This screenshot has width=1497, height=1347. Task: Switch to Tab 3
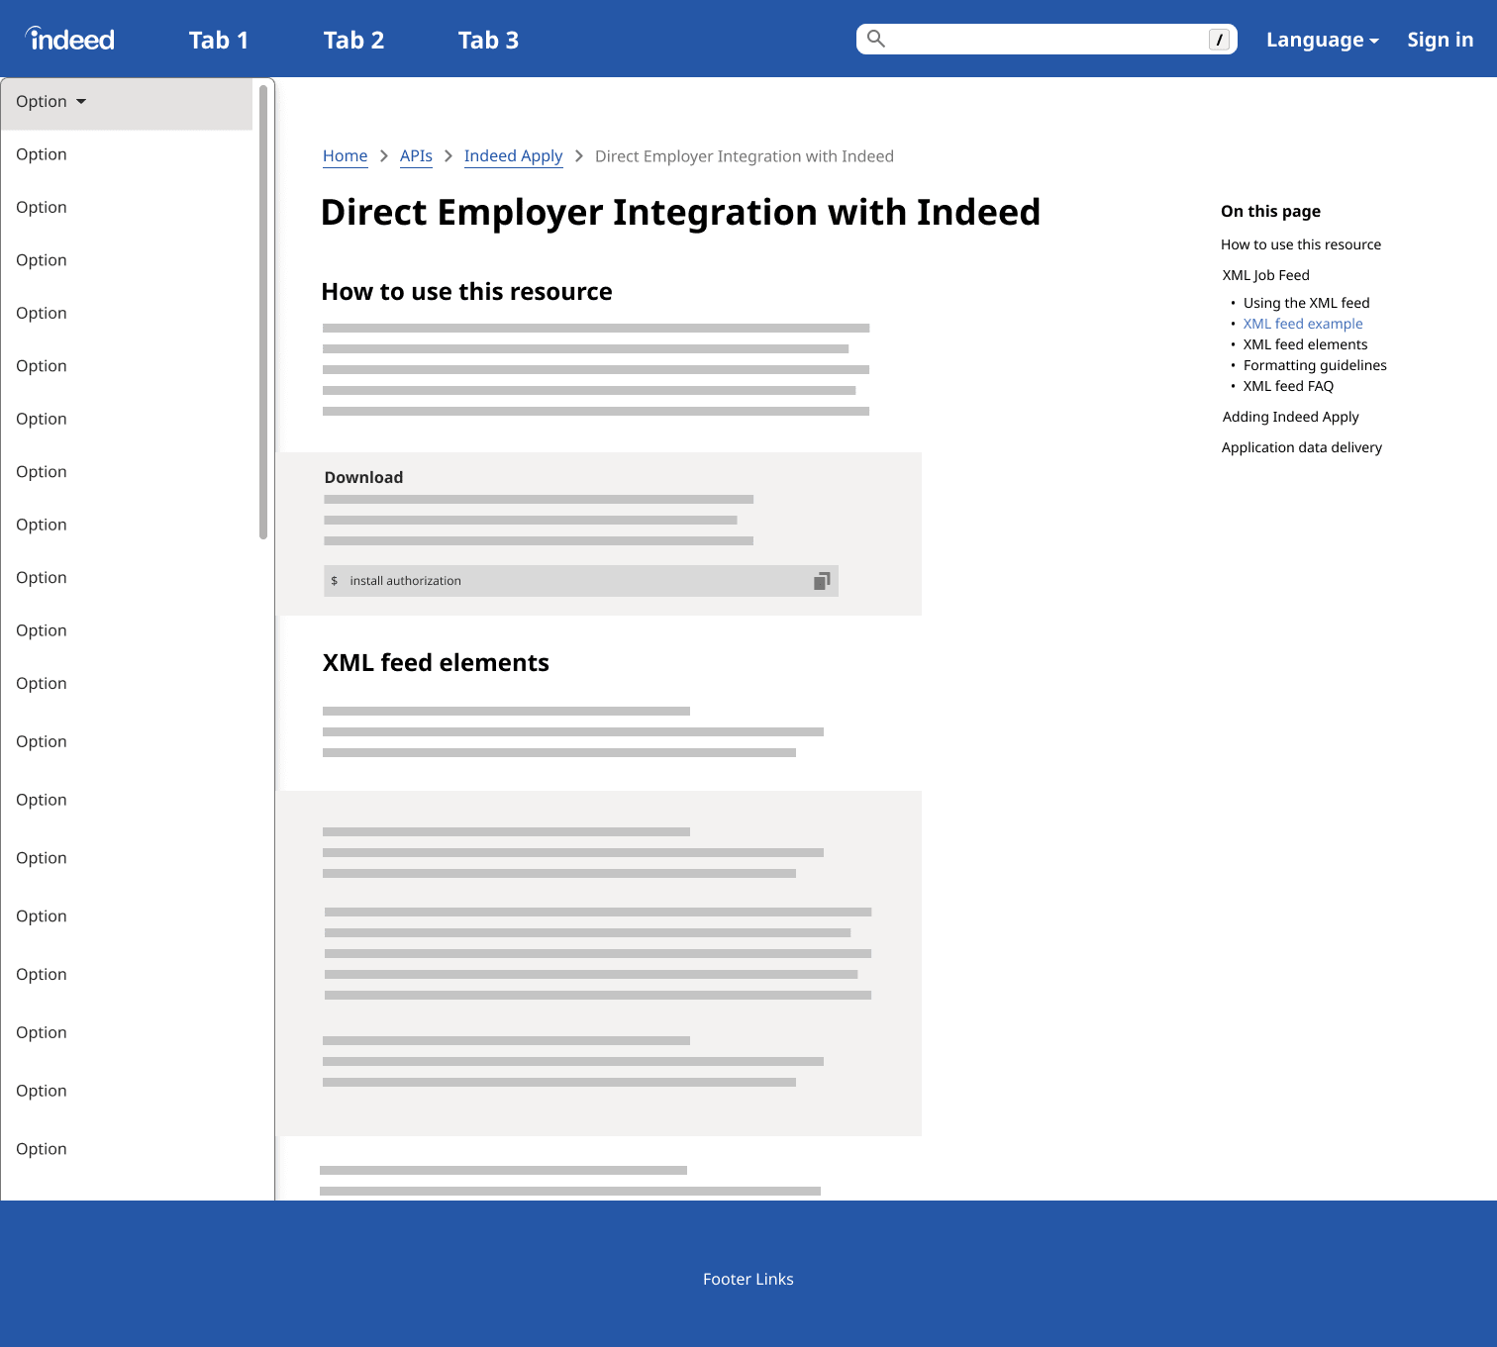[x=488, y=40]
